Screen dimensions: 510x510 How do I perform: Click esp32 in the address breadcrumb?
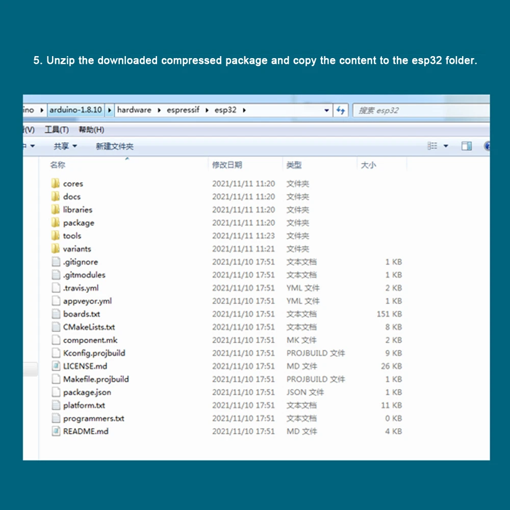(x=225, y=110)
